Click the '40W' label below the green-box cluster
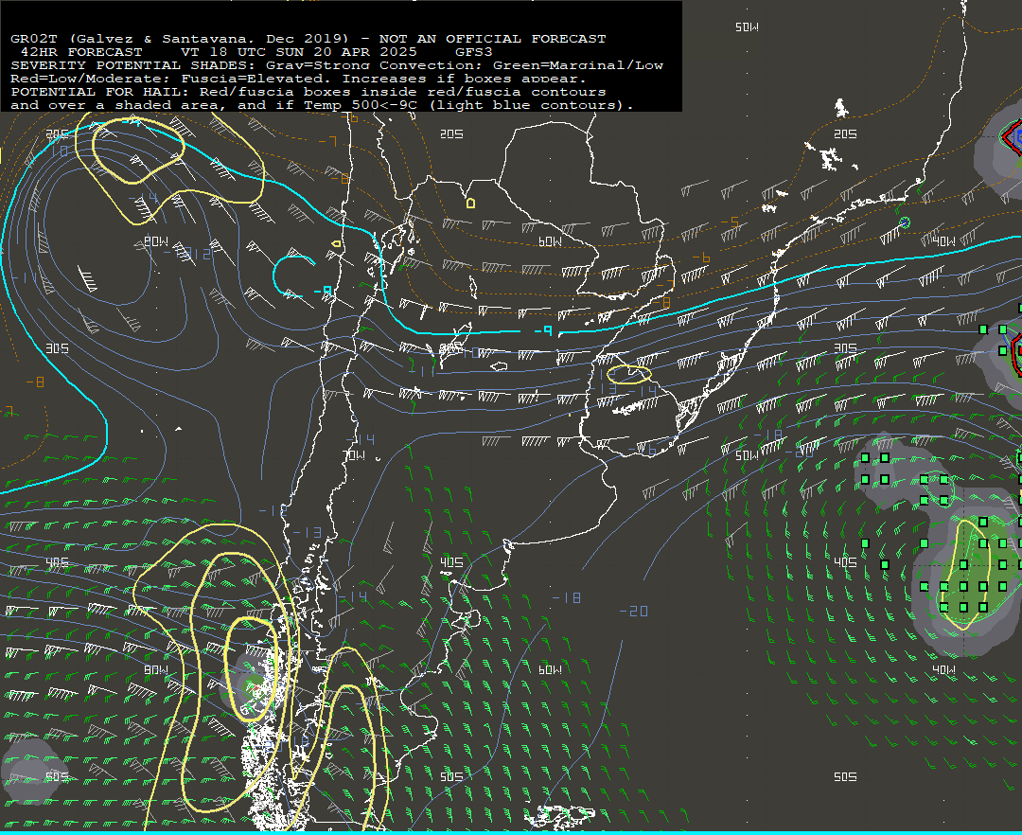The height and width of the screenshot is (835, 1022). click(943, 669)
